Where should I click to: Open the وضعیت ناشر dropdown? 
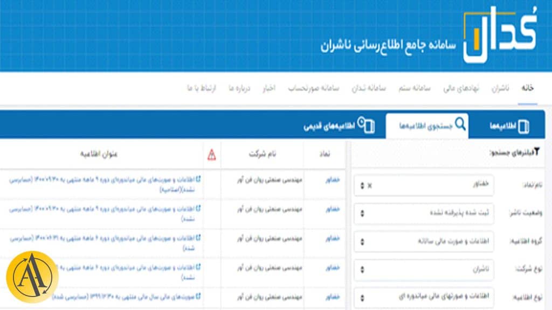pos(424,213)
